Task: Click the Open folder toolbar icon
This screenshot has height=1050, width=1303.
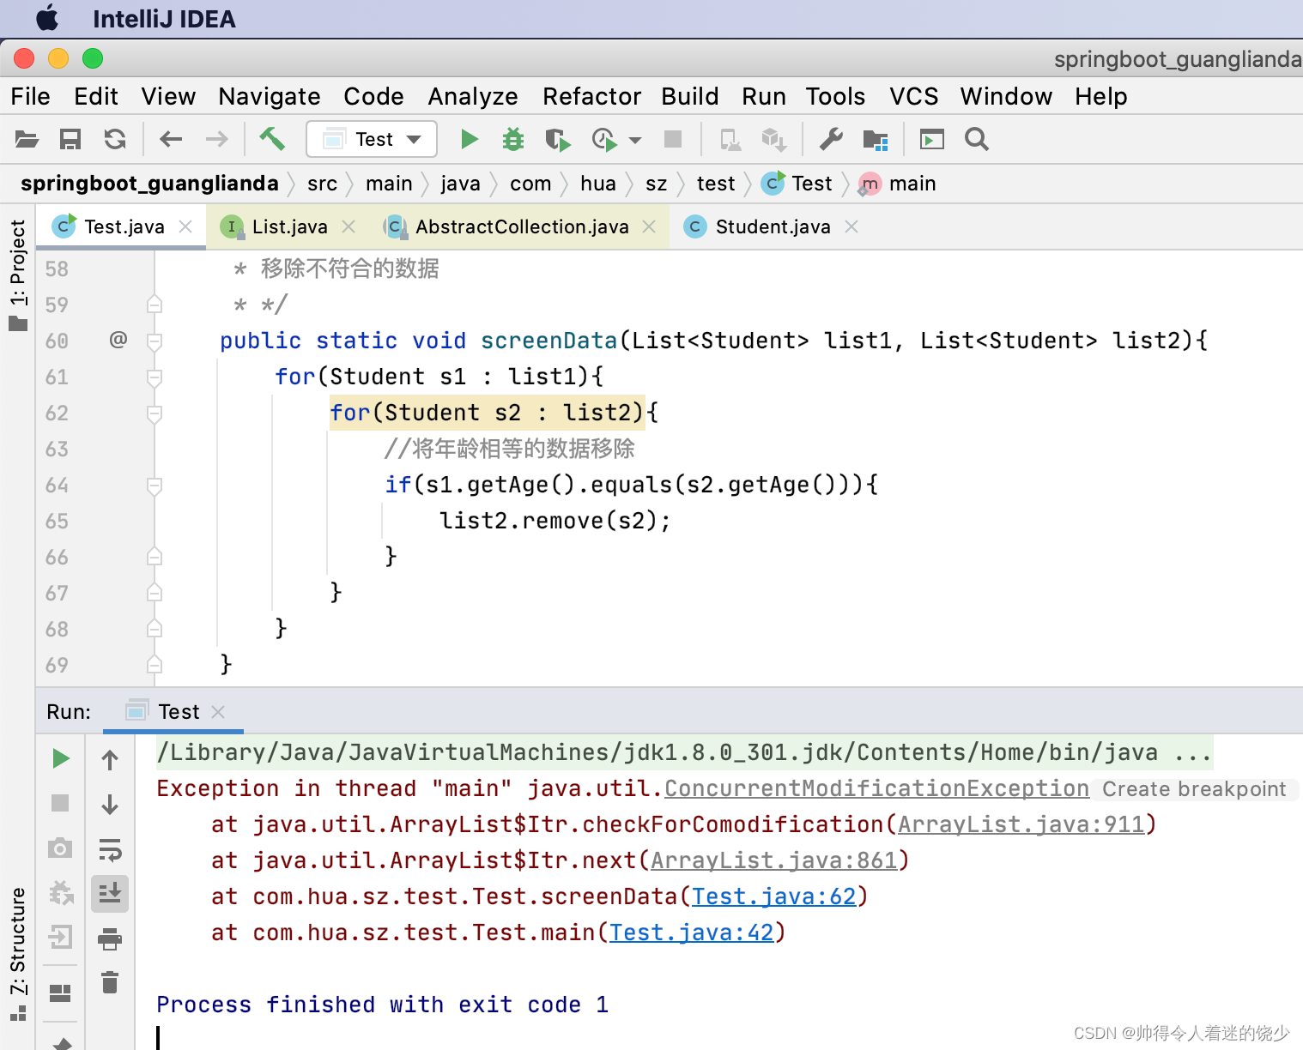Action: [27, 139]
